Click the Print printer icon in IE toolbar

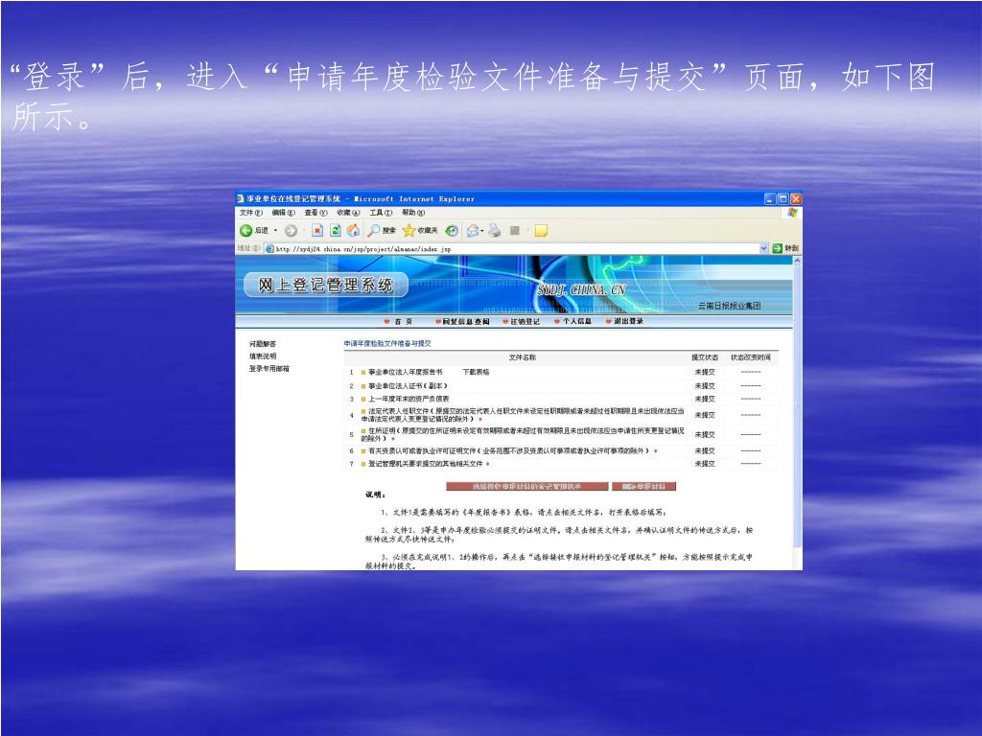coord(495,231)
